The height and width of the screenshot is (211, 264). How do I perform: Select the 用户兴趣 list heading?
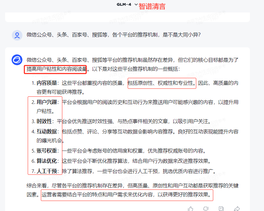click(47, 102)
